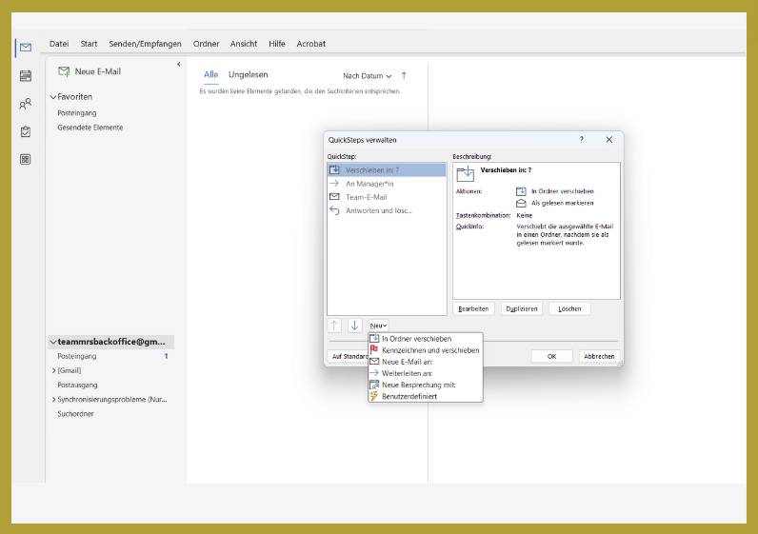Click the Neue E-Mail envelope icon
758x534 pixels.
pyautogui.click(x=64, y=71)
